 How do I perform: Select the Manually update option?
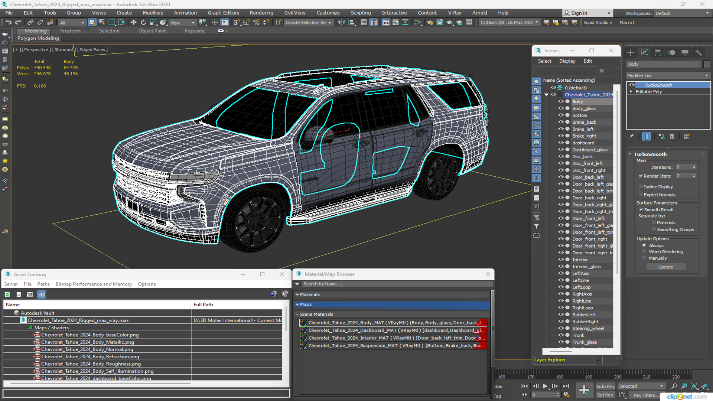coord(644,258)
